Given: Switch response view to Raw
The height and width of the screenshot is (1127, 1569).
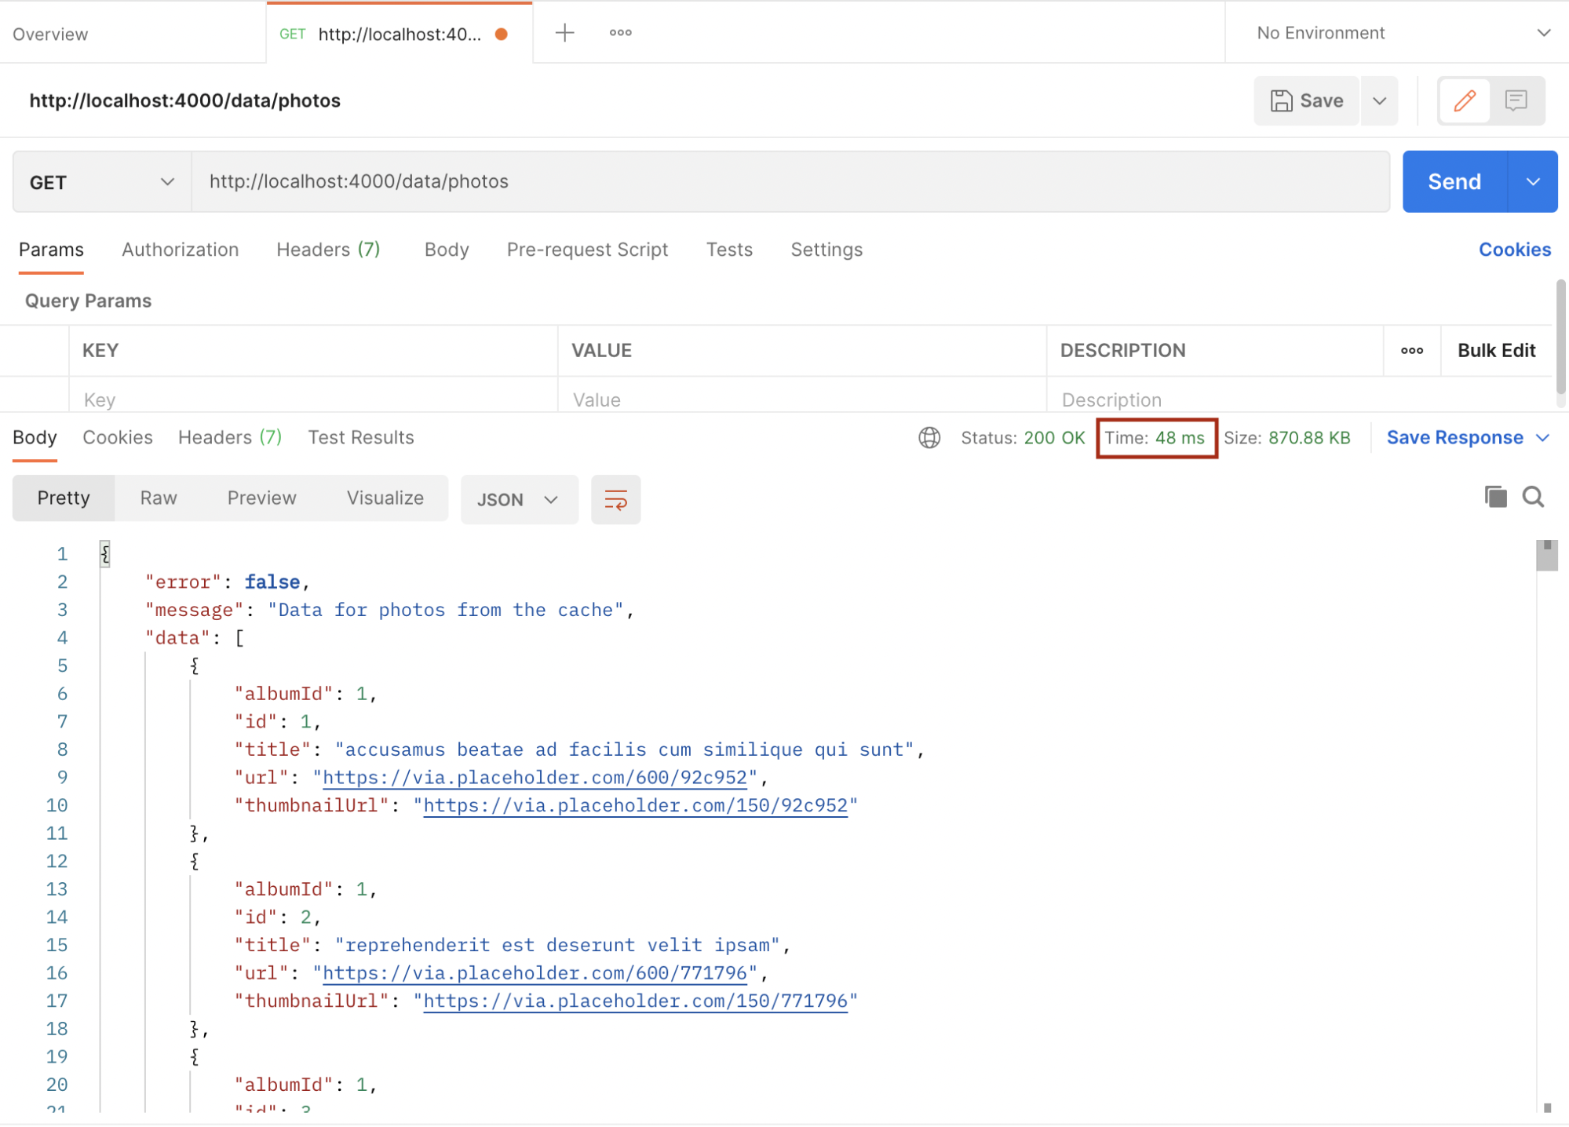Looking at the screenshot, I should tap(158, 498).
